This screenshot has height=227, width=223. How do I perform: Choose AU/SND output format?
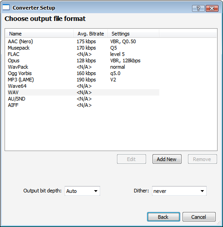point(83,99)
